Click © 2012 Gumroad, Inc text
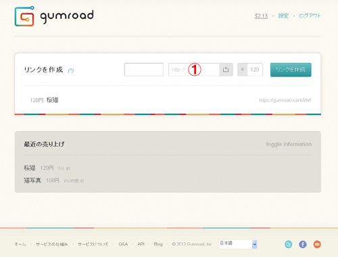The image size is (338, 257). click(192, 244)
